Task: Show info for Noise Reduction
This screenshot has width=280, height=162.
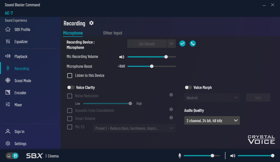Action: pyautogui.click(x=171, y=95)
